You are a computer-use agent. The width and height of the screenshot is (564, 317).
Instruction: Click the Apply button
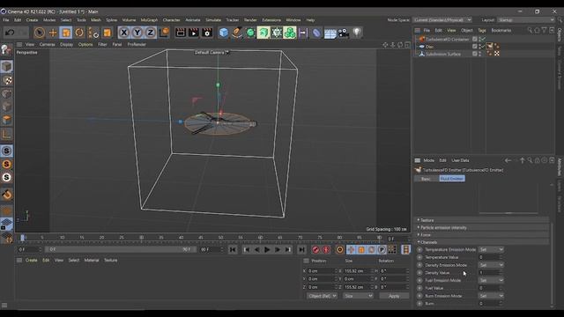[x=394, y=296]
